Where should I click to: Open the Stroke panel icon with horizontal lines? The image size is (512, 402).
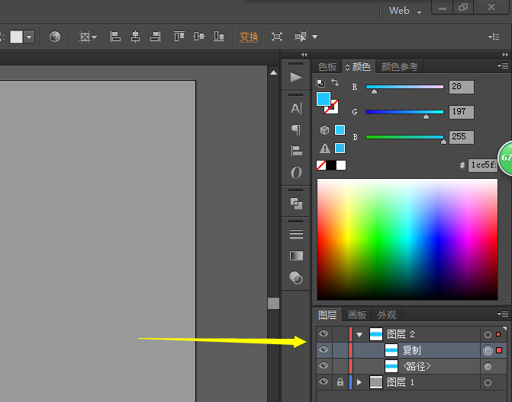click(x=296, y=234)
